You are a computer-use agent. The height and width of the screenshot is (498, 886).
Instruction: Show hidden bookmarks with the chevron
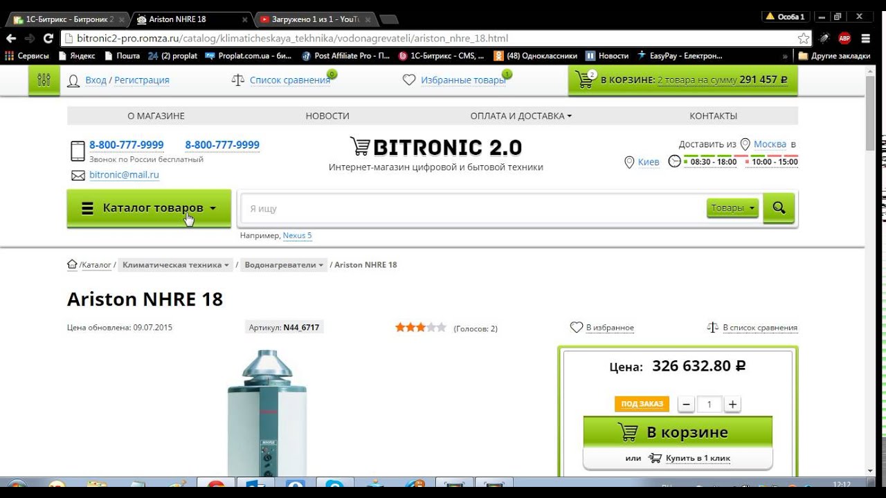click(x=785, y=56)
